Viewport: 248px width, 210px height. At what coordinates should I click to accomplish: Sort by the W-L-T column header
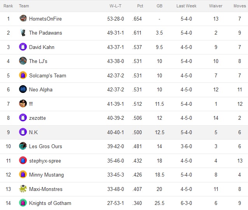[x=115, y=6]
